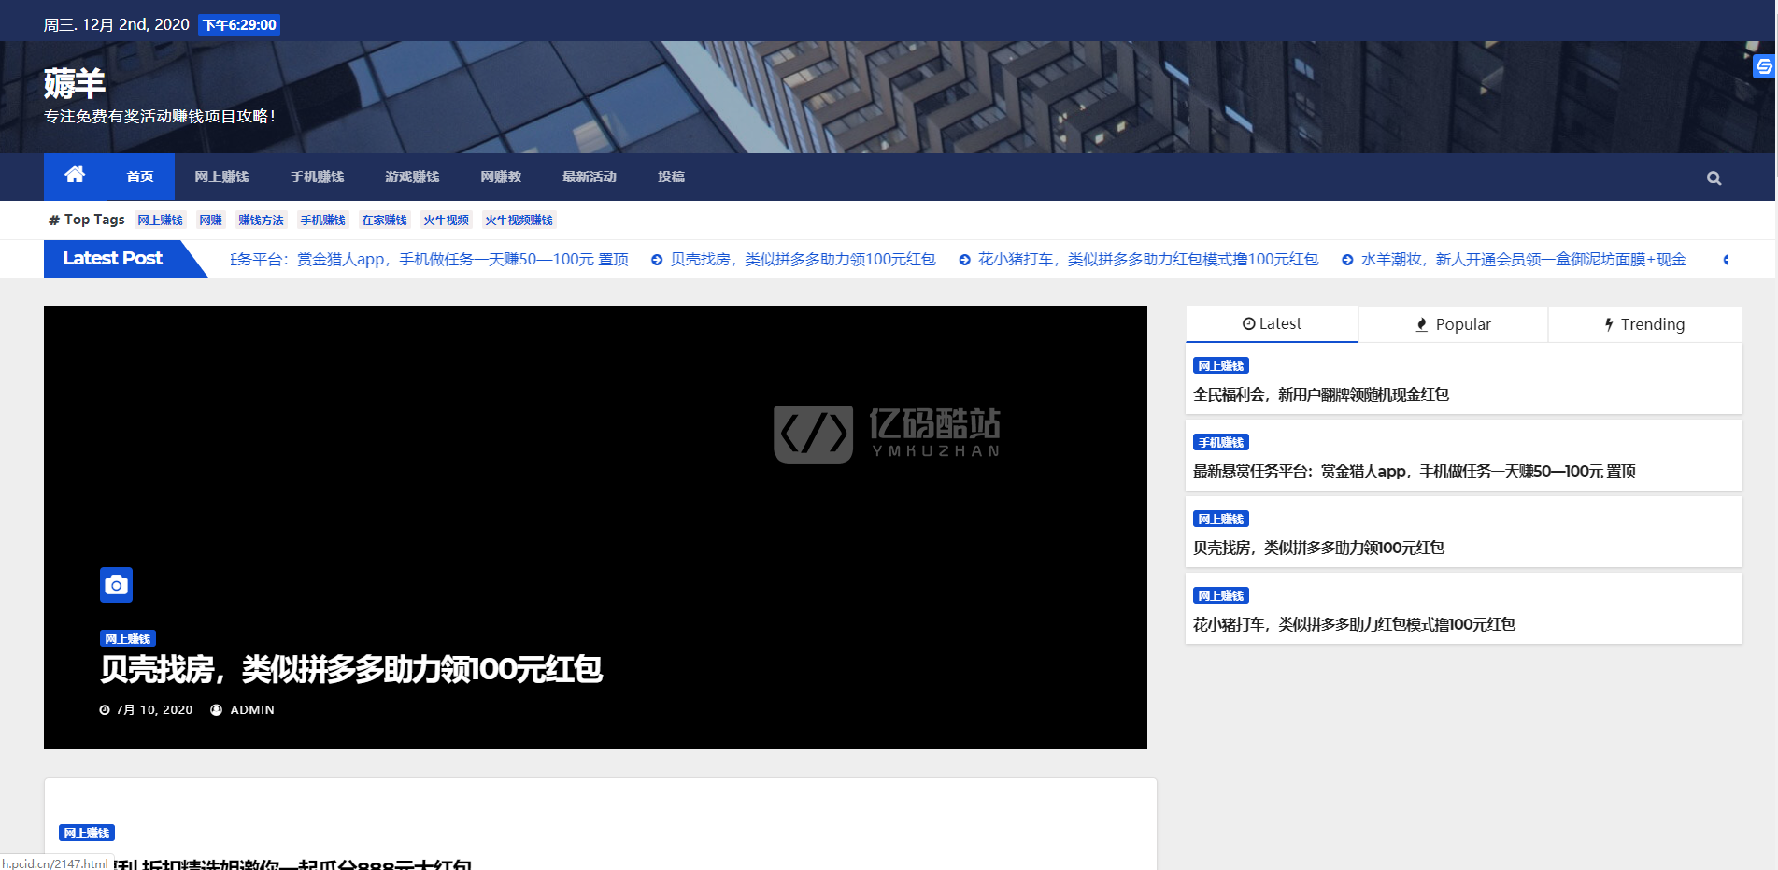Image resolution: width=1778 pixels, height=870 pixels.
Task: Click featured post date 7月 10, 2020
Action: [154, 710]
